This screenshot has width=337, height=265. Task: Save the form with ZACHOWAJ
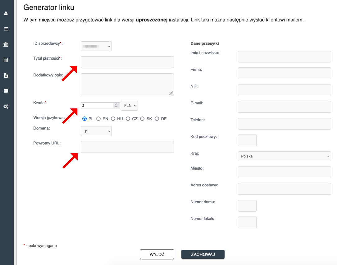point(203,254)
